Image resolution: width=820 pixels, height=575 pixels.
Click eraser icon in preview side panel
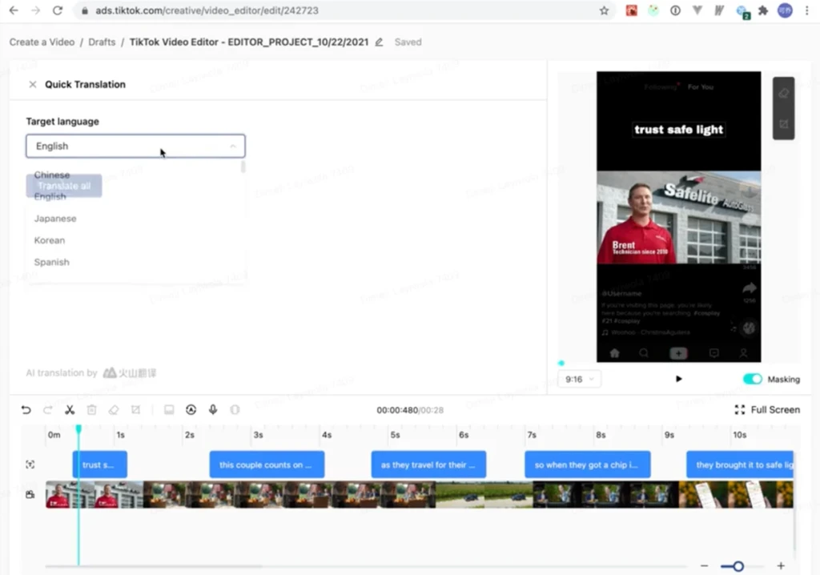pos(783,94)
